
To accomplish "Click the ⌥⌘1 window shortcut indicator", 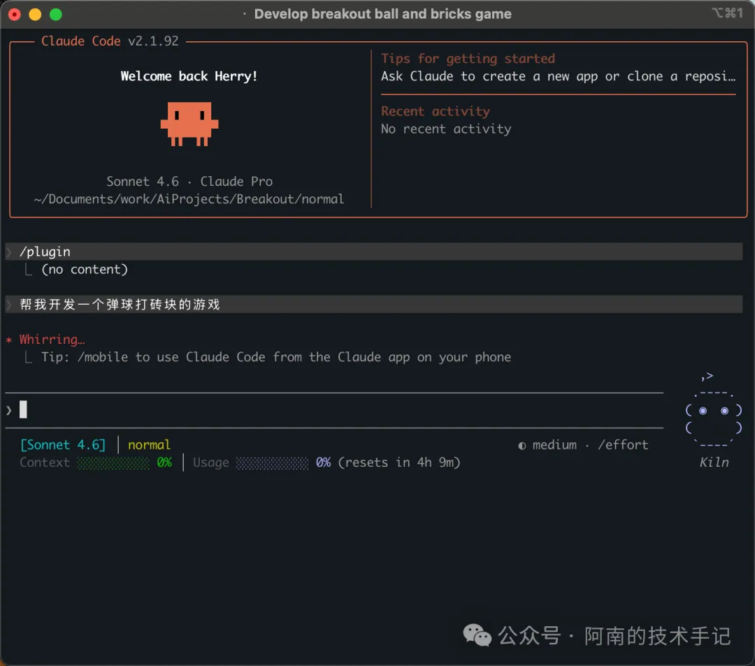I will tap(728, 13).
